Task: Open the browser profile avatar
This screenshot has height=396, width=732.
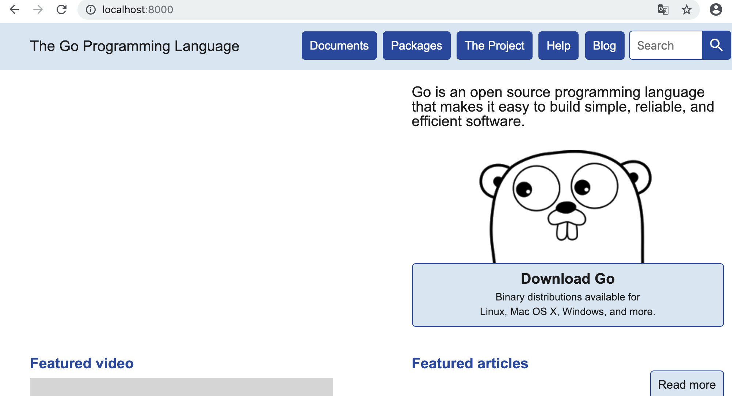Action: 716,9
